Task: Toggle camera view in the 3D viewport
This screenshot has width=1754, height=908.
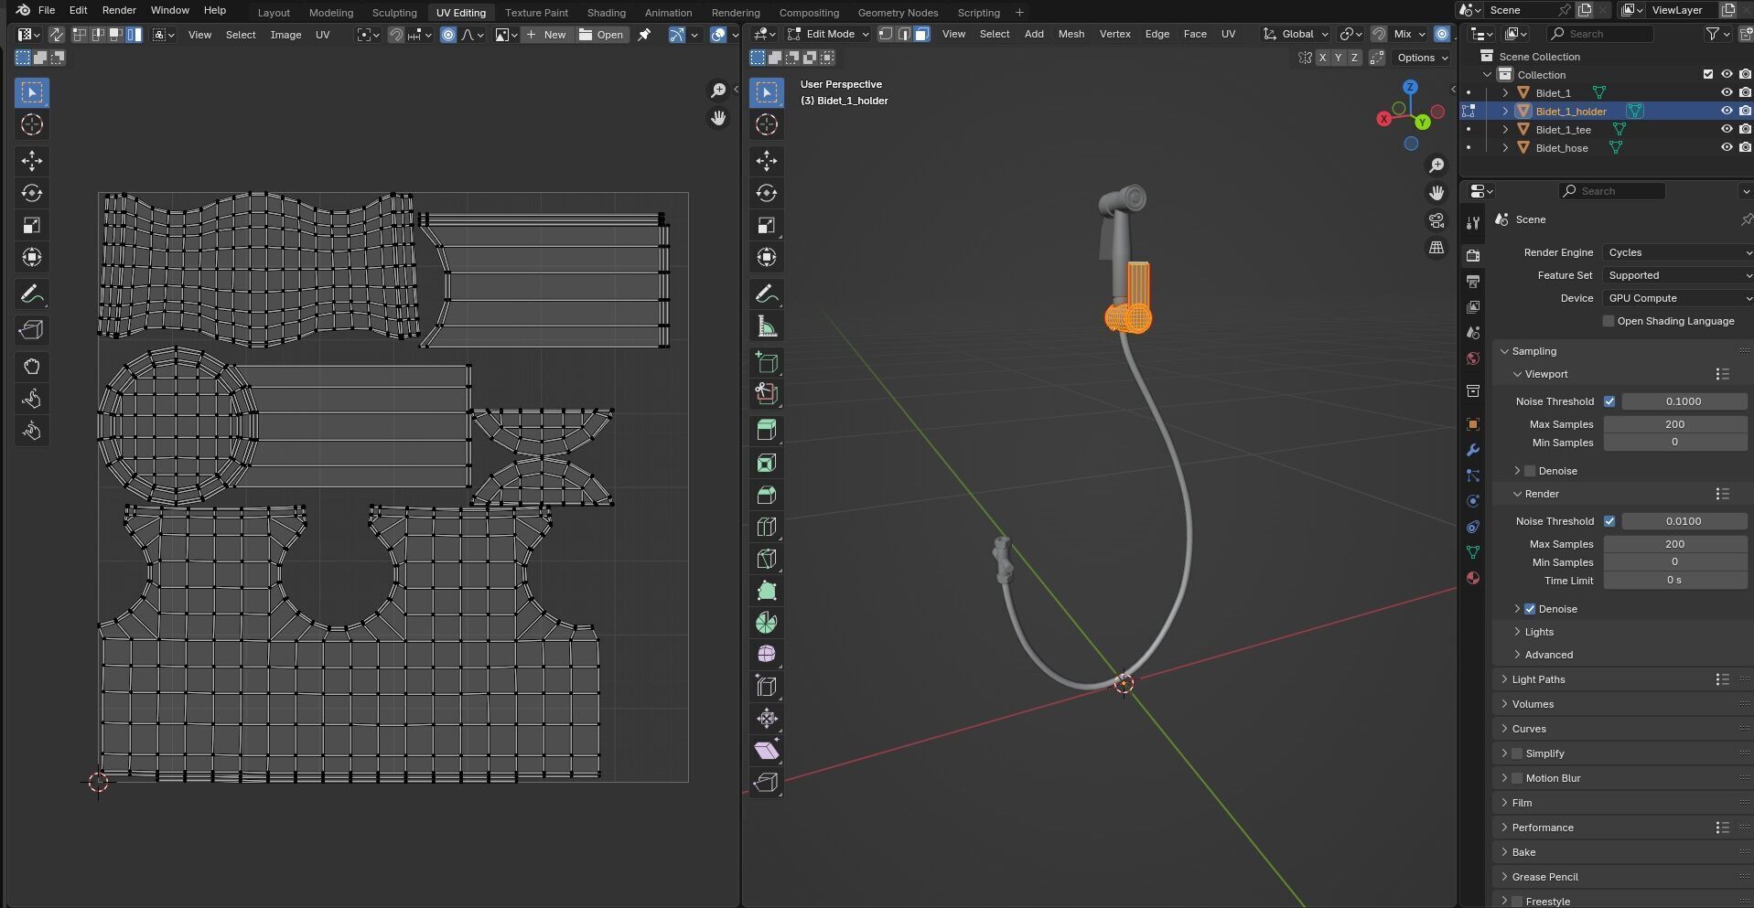Action: 1437,220
